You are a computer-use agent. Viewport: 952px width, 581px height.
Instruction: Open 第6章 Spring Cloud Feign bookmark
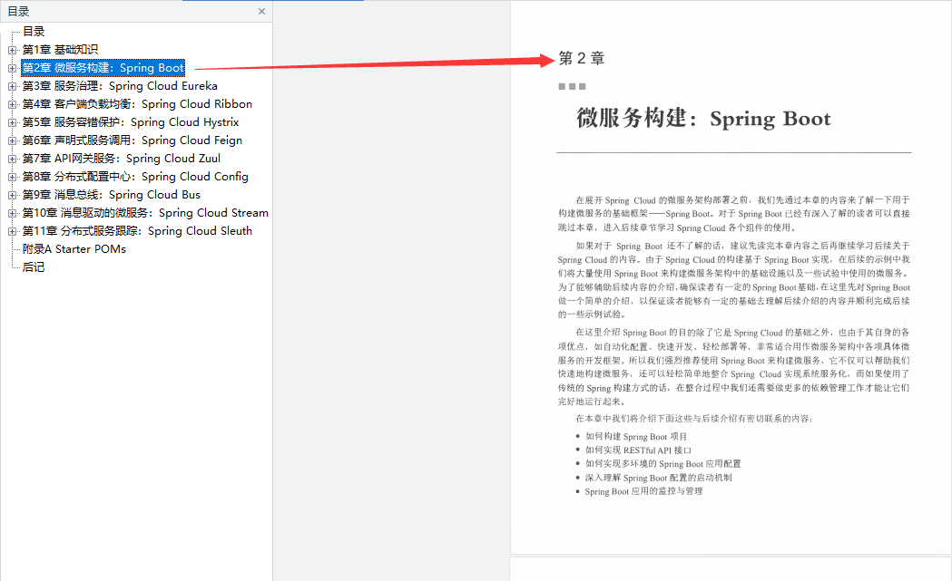point(132,140)
